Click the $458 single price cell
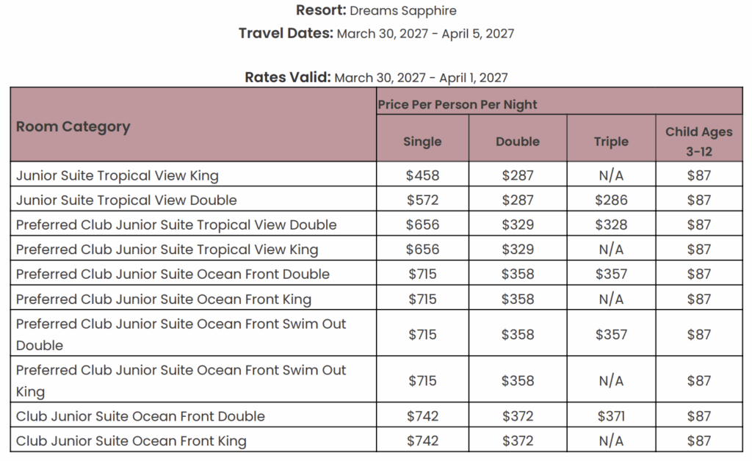Screen dimensions: 752x461 [422, 175]
